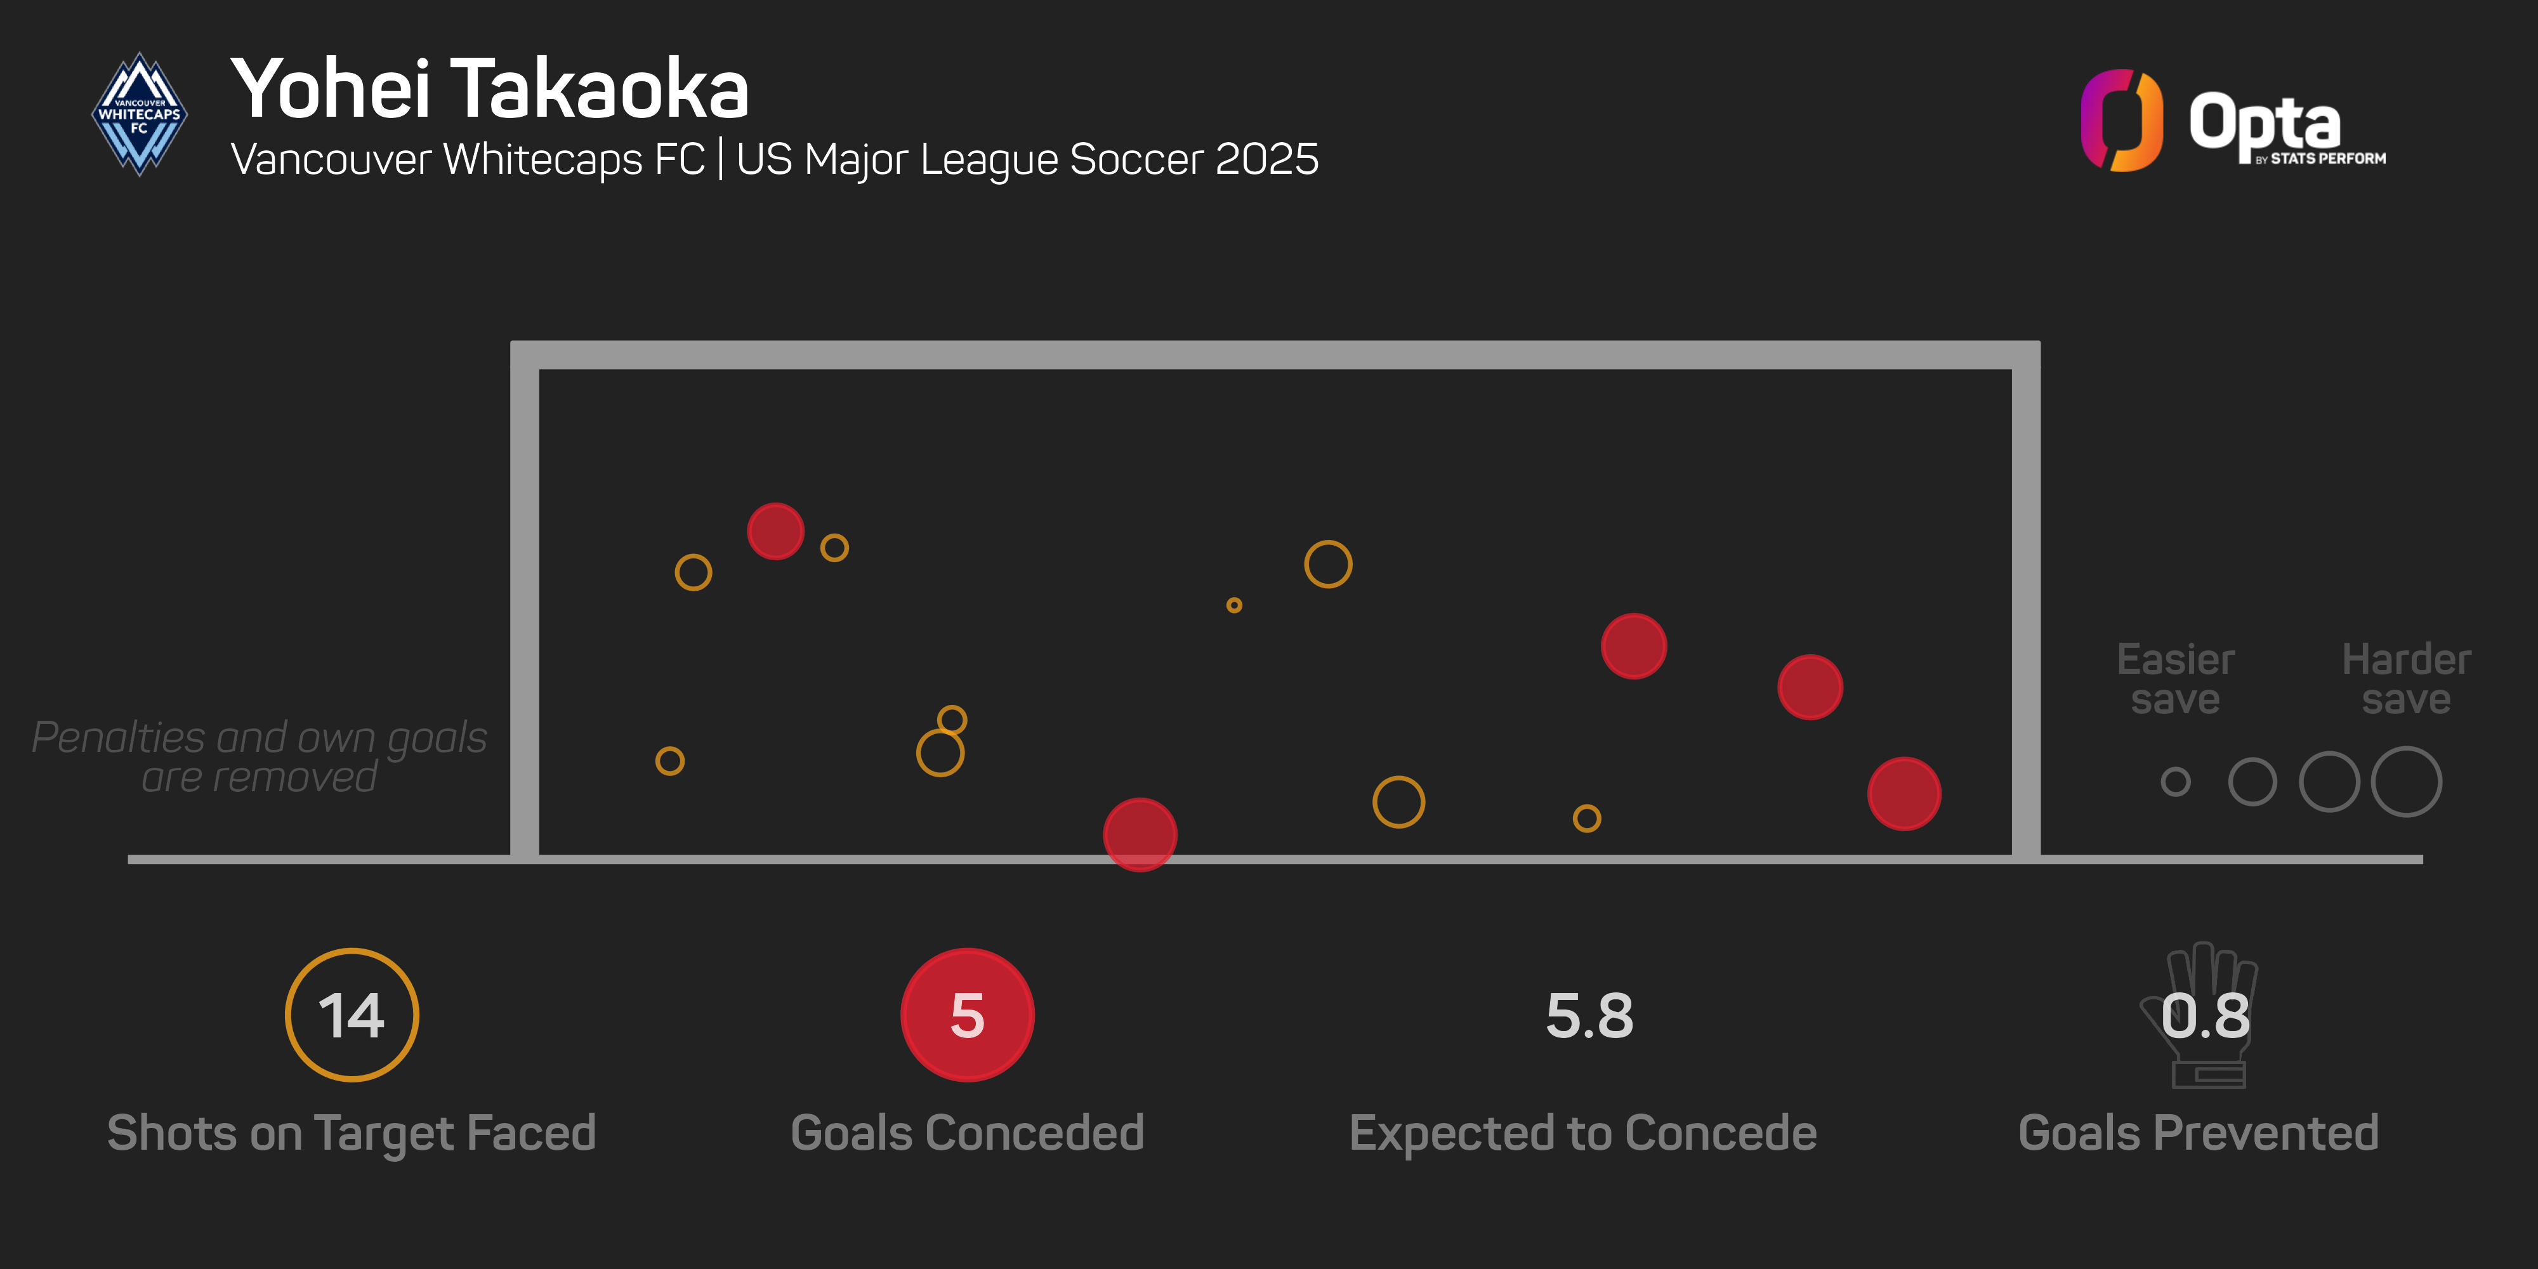
Task: Click the red goal marker nearest the right post
Action: (x=1903, y=793)
